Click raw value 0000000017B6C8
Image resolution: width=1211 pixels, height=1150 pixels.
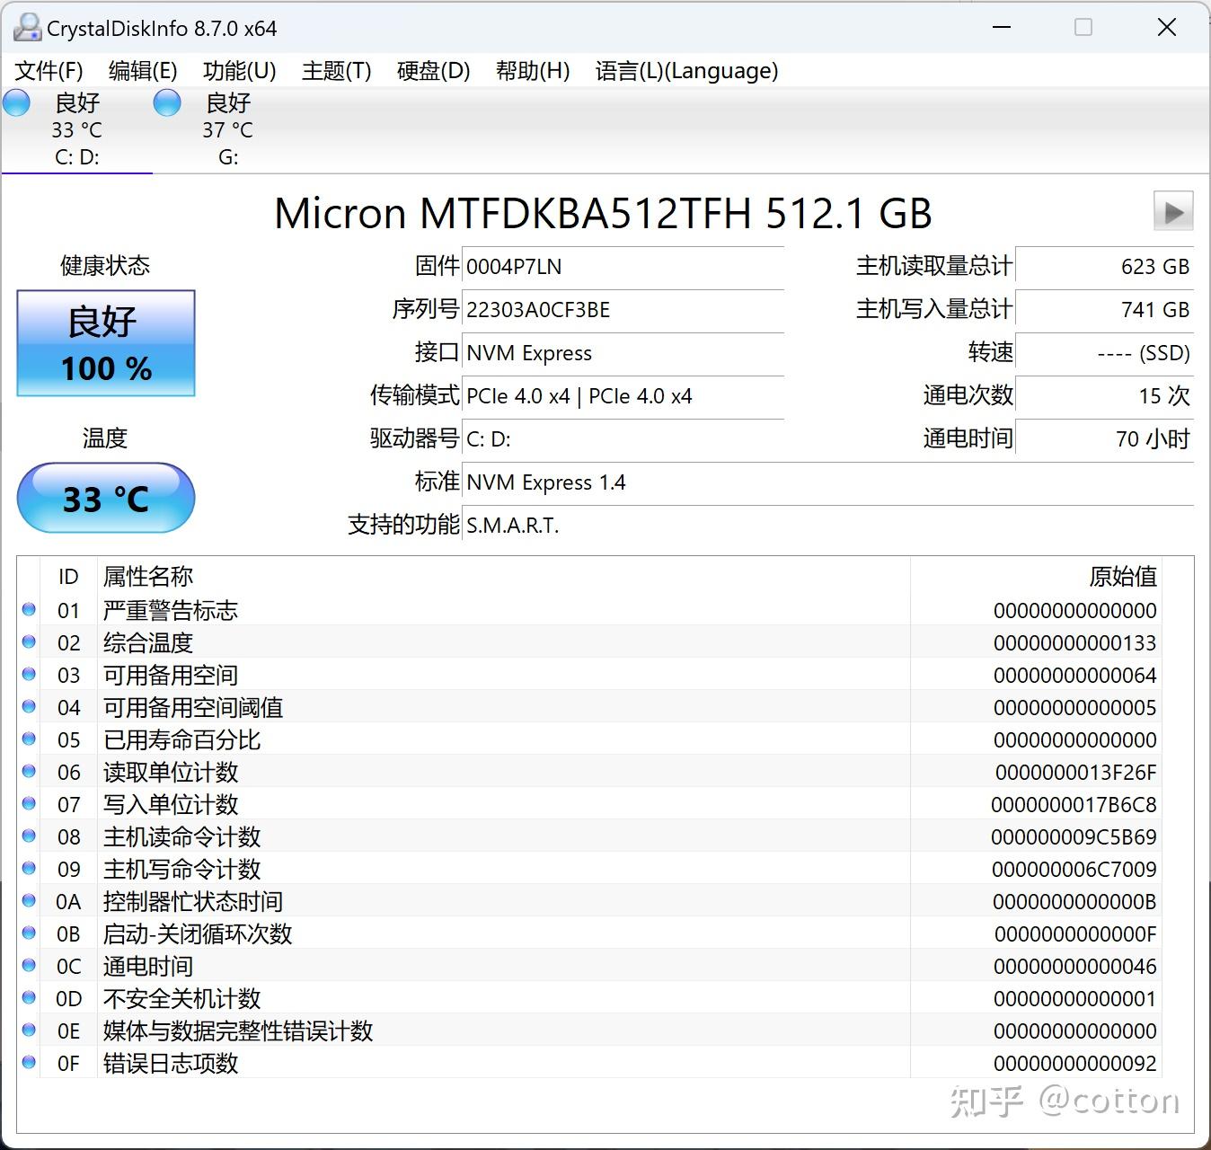point(1074,805)
